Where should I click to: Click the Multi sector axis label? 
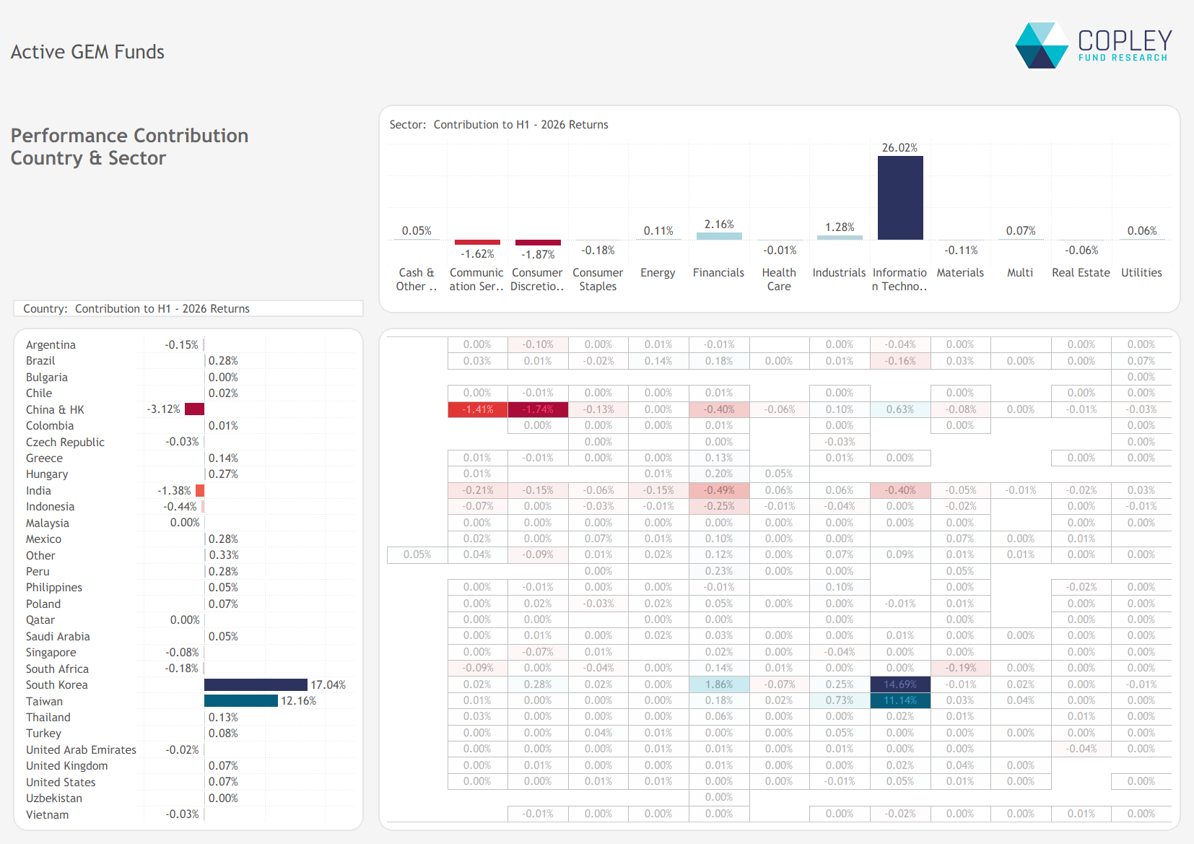pyautogui.click(x=1020, y=273)
